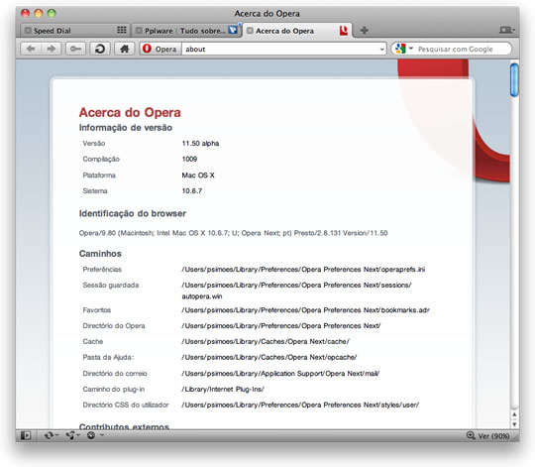Toggle the side panel button in the status bar
The image size is (535, 467).
click(26, 435)
